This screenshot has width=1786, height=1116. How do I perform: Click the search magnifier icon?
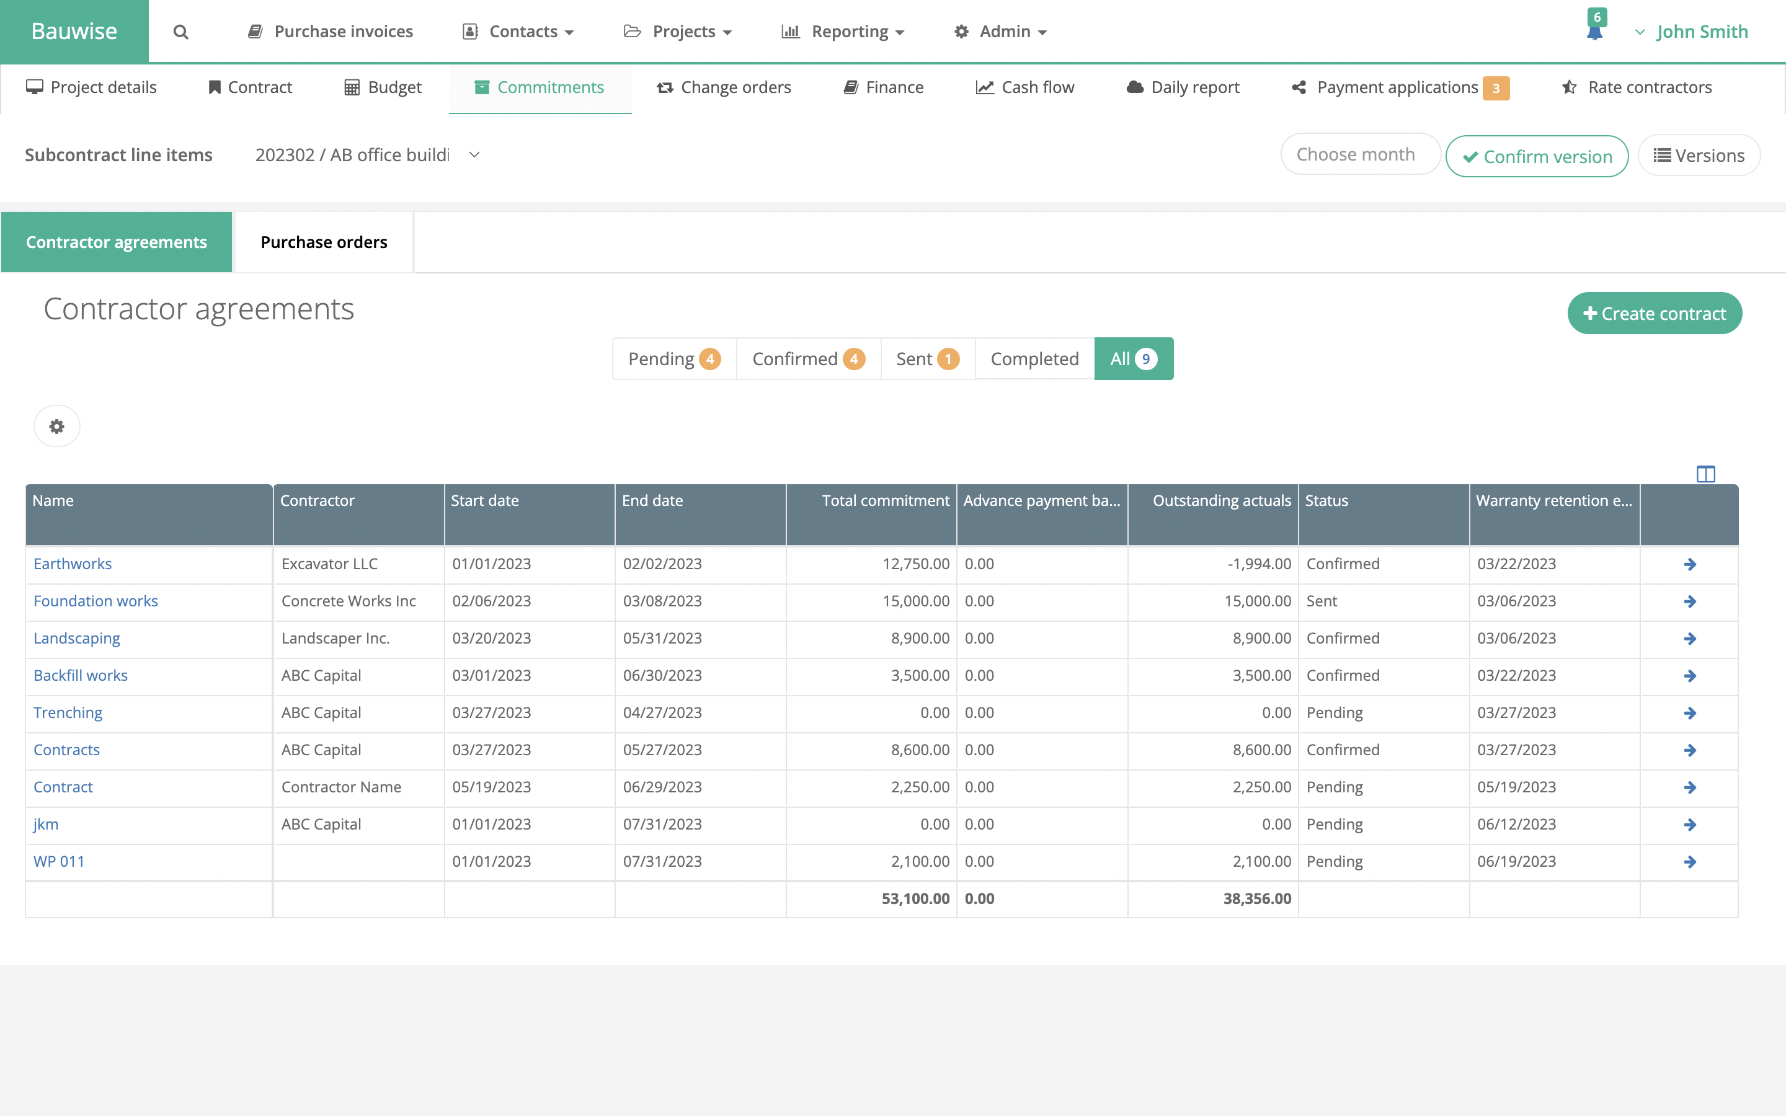[181, 32]
